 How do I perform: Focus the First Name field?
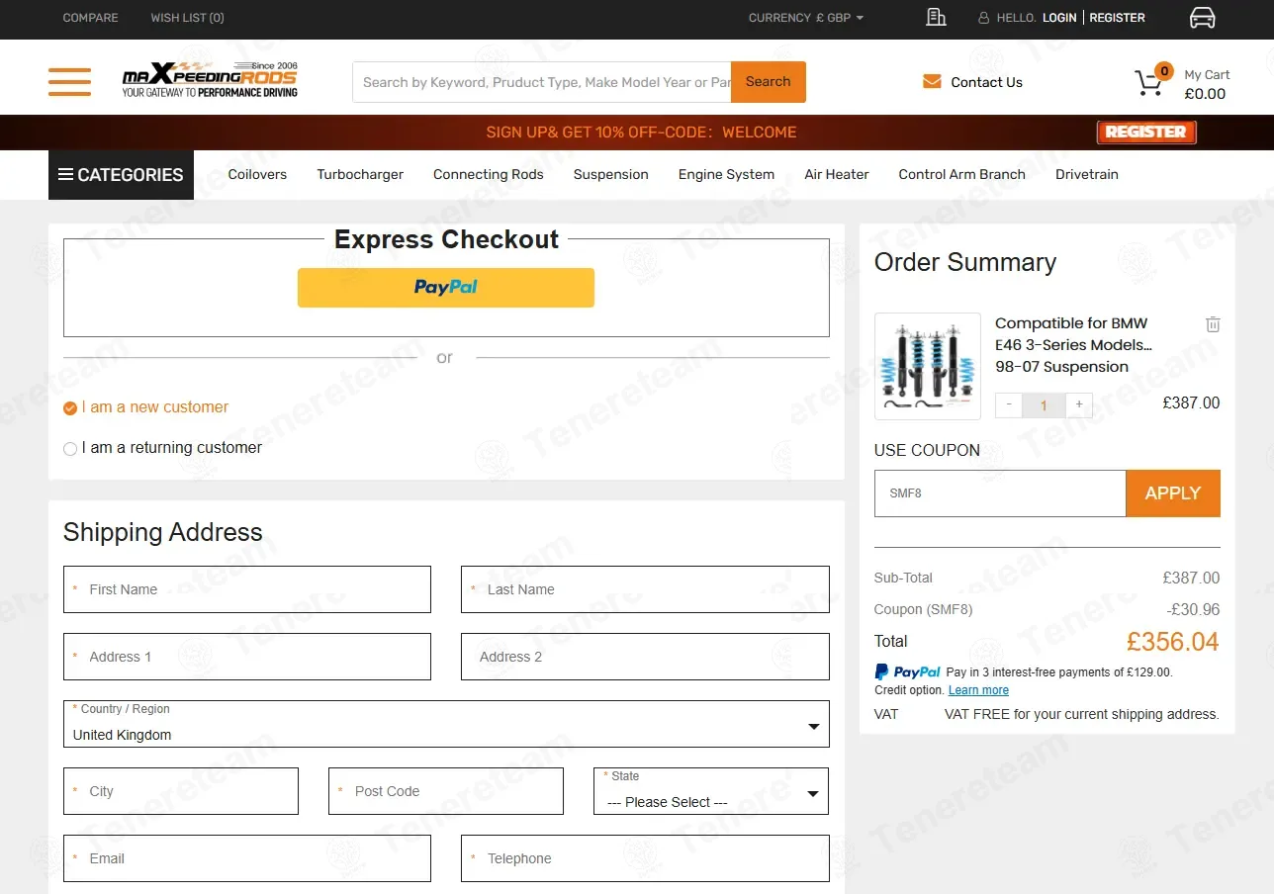[247, 589]
